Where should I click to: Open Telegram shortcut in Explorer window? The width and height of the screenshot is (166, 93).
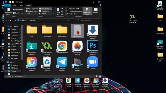pyautogui.click(x=62, y=64)
